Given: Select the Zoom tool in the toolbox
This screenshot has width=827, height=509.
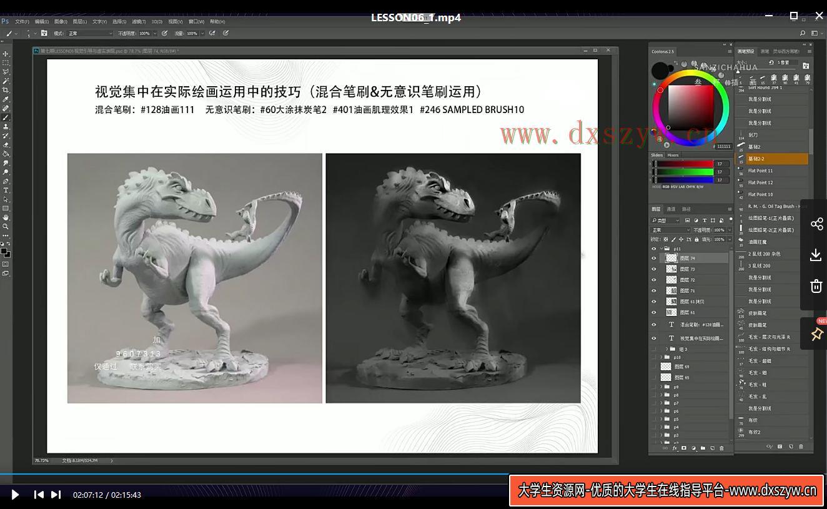Looking at the screenshot, I should pyautogui.click(x=6, y=226).
